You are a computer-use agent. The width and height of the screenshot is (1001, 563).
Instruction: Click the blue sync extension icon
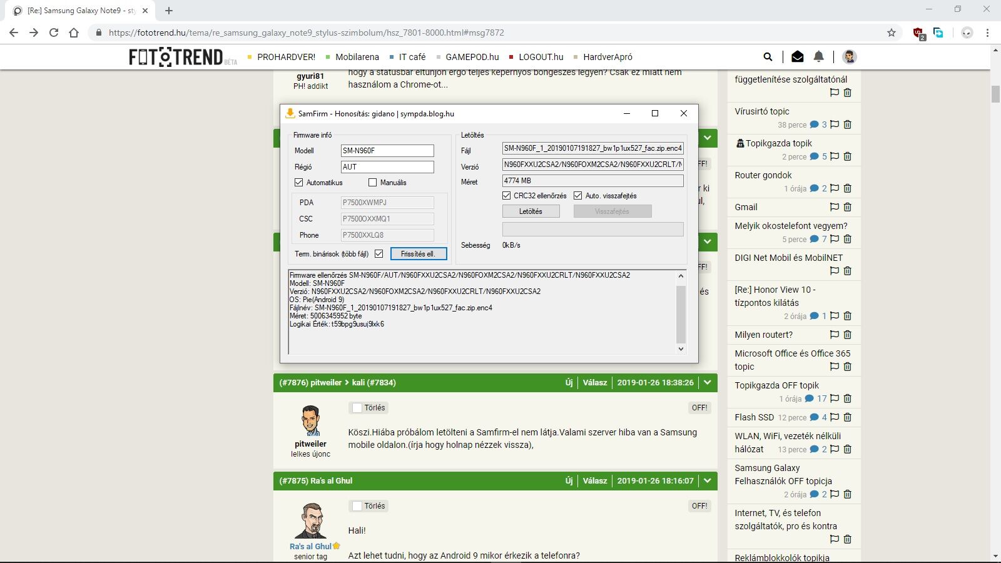(x=938, y=33)
